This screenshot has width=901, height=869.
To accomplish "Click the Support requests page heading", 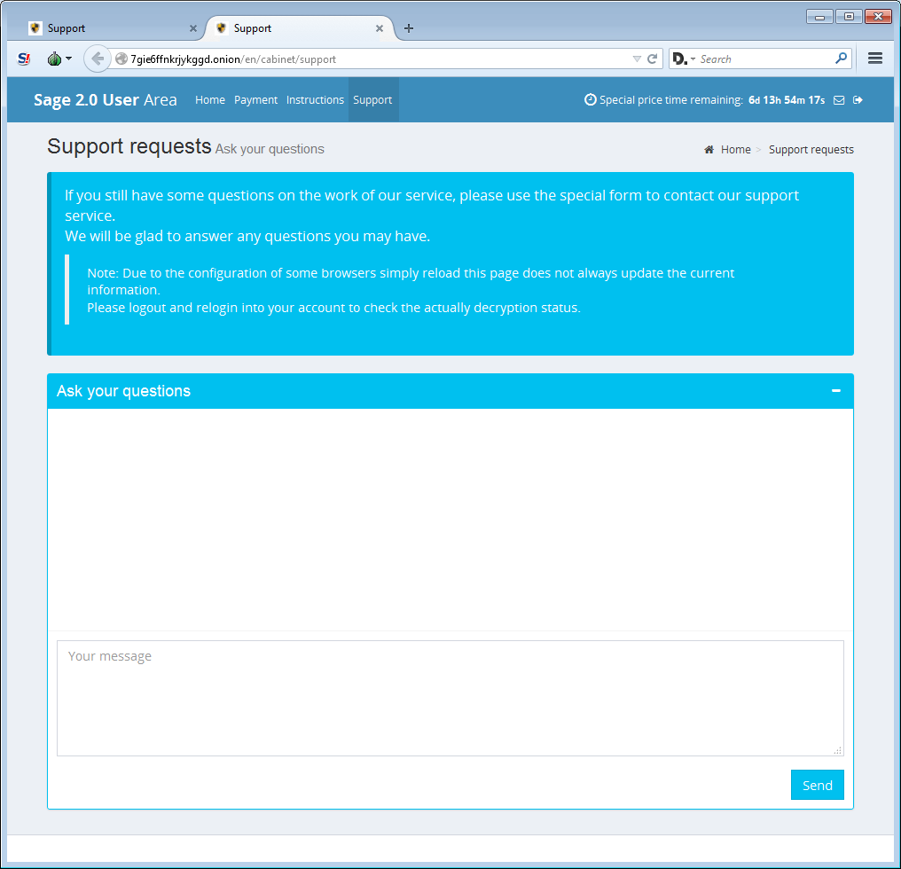I will [x=129, y=146].
